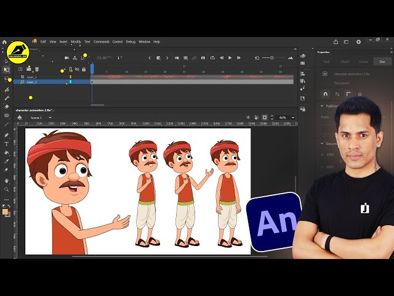394x296 pixels.
Task: Open the timeline panel options menu
Action: [295, 49]
